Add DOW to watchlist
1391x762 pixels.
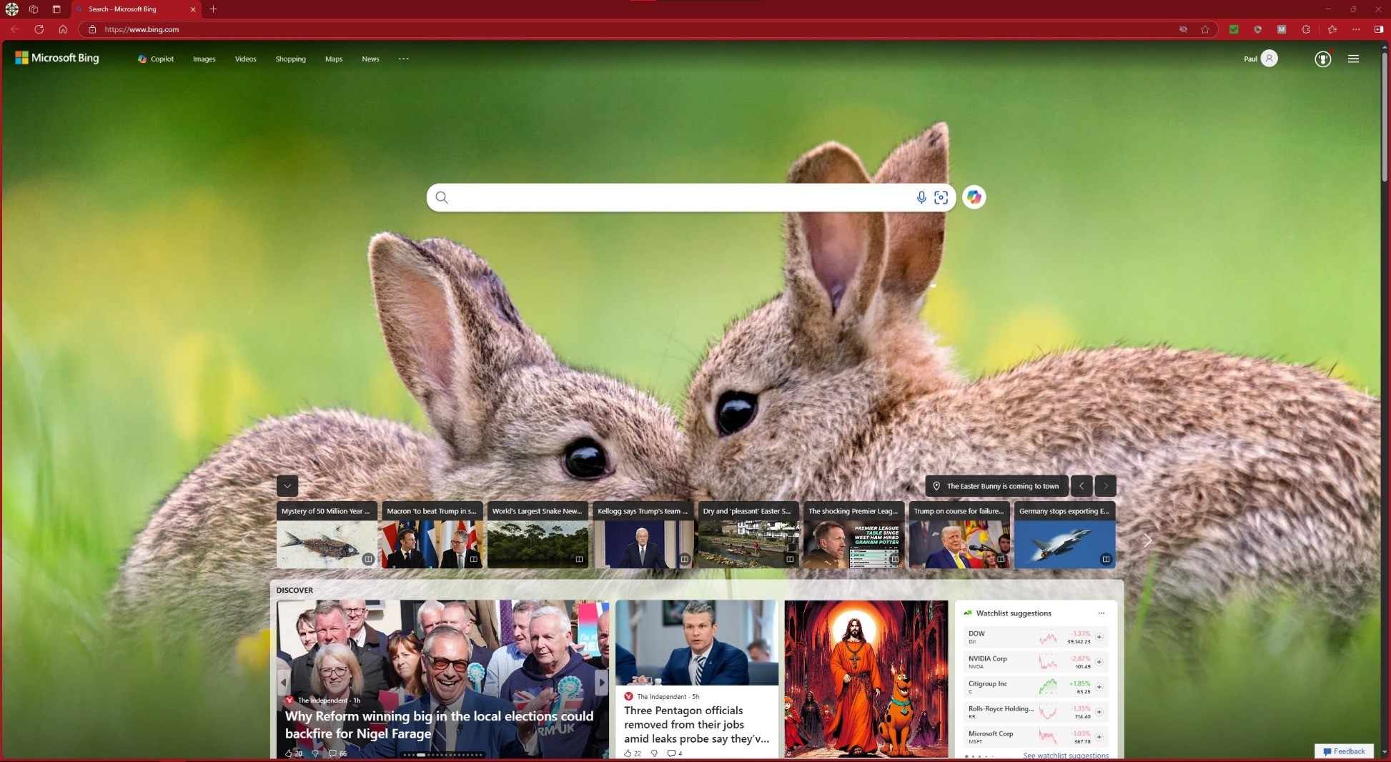(x=1099, y=637)
